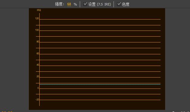The image size is (190, 112).
Task: Click the 设置 (7.5 IRE) label text
Action: 100,4
